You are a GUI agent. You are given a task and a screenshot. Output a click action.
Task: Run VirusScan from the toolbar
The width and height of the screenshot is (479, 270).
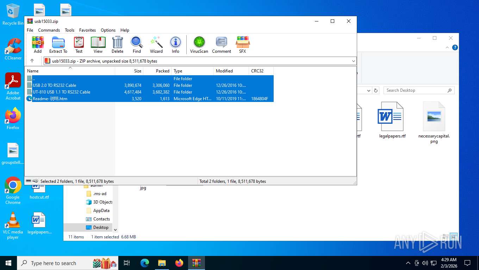tap(199, 45)
